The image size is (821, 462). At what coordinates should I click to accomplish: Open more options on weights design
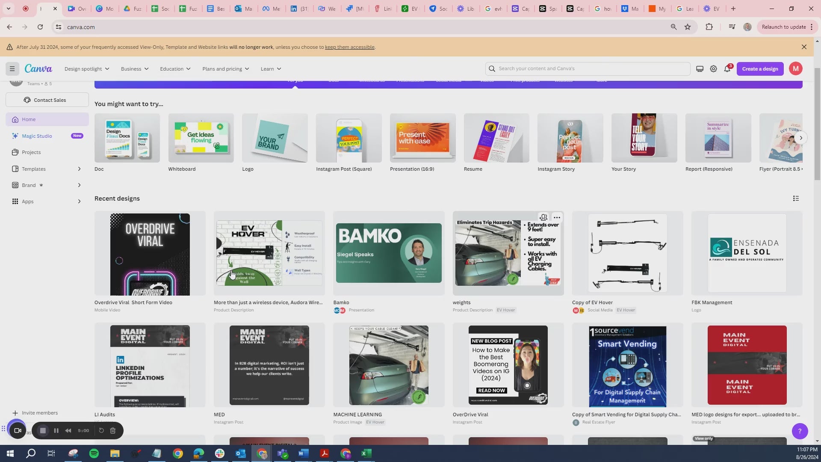(556, 217)
